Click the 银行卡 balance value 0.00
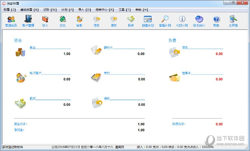Image resolution: width=250 pixels, height=151 pixels. pyautogui.click(x=141, y=54)
